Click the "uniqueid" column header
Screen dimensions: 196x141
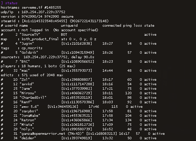point(69,26)
